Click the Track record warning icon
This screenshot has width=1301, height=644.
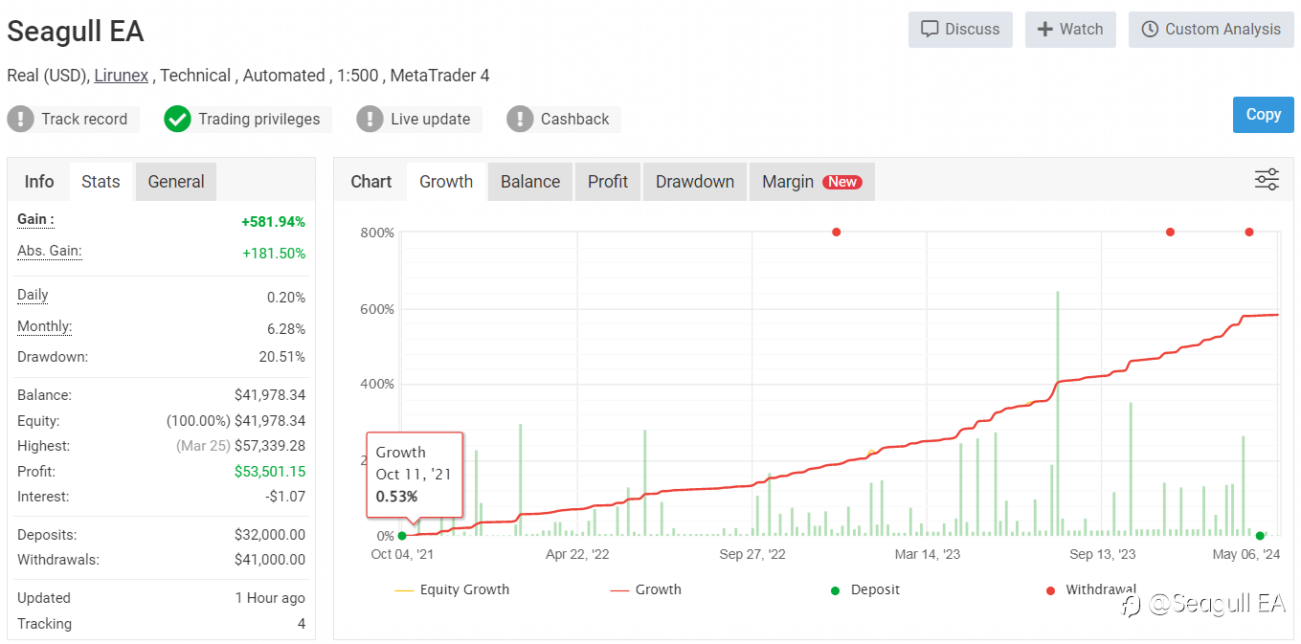coord(20,119)
